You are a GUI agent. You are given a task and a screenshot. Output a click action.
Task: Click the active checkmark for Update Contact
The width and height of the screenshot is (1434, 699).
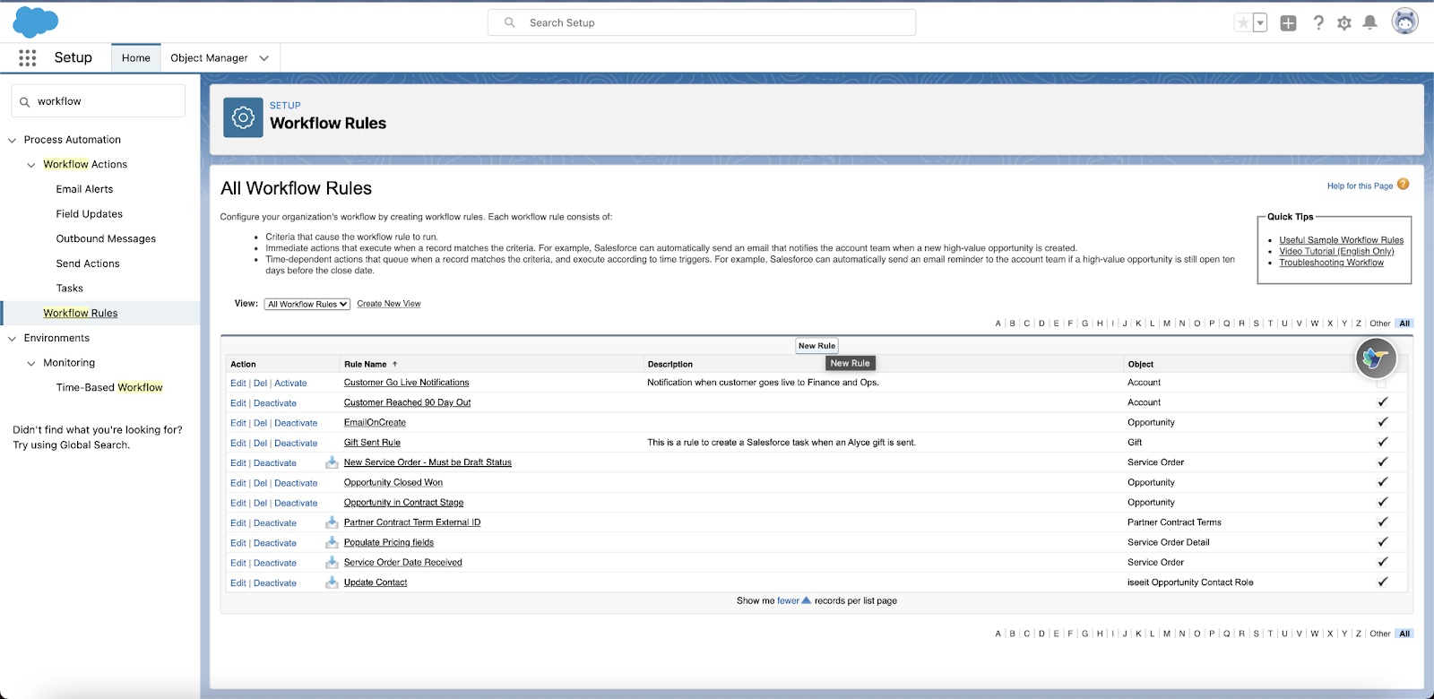tap(1383, 582)
